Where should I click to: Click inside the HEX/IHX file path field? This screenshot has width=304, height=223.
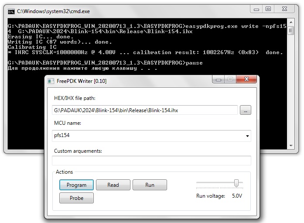144,110
